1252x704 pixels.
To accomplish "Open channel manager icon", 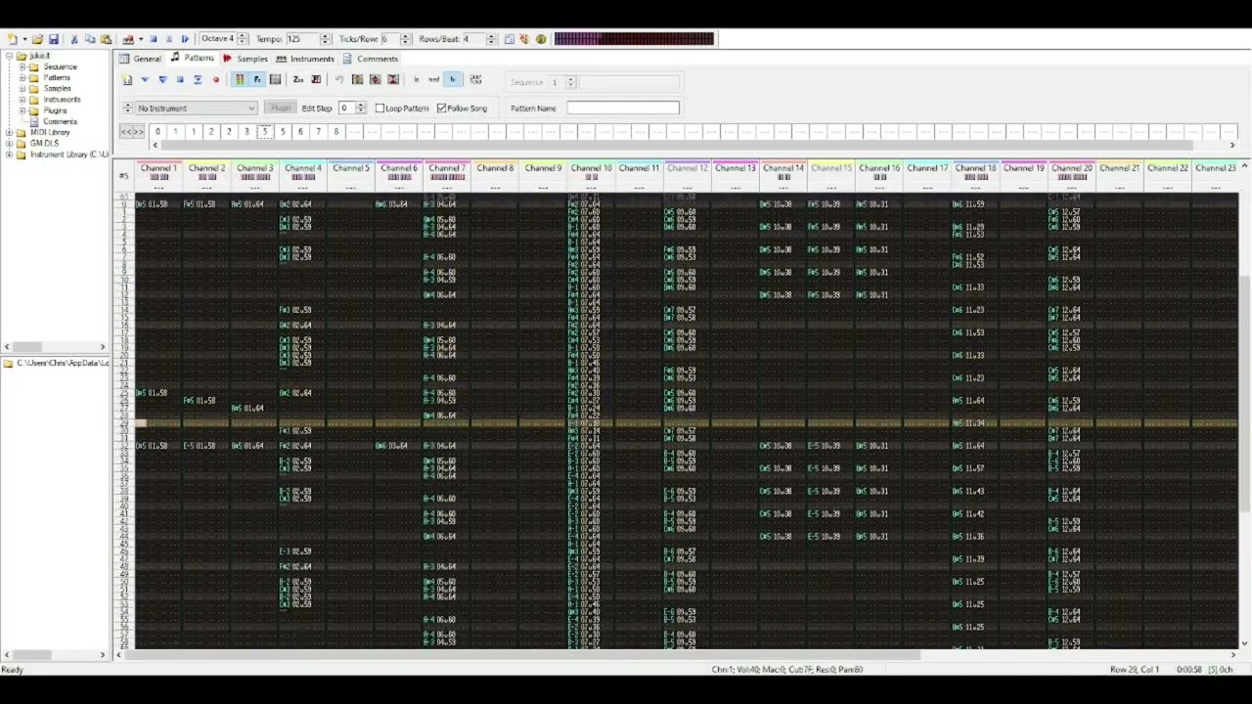I will coord(275,79).
